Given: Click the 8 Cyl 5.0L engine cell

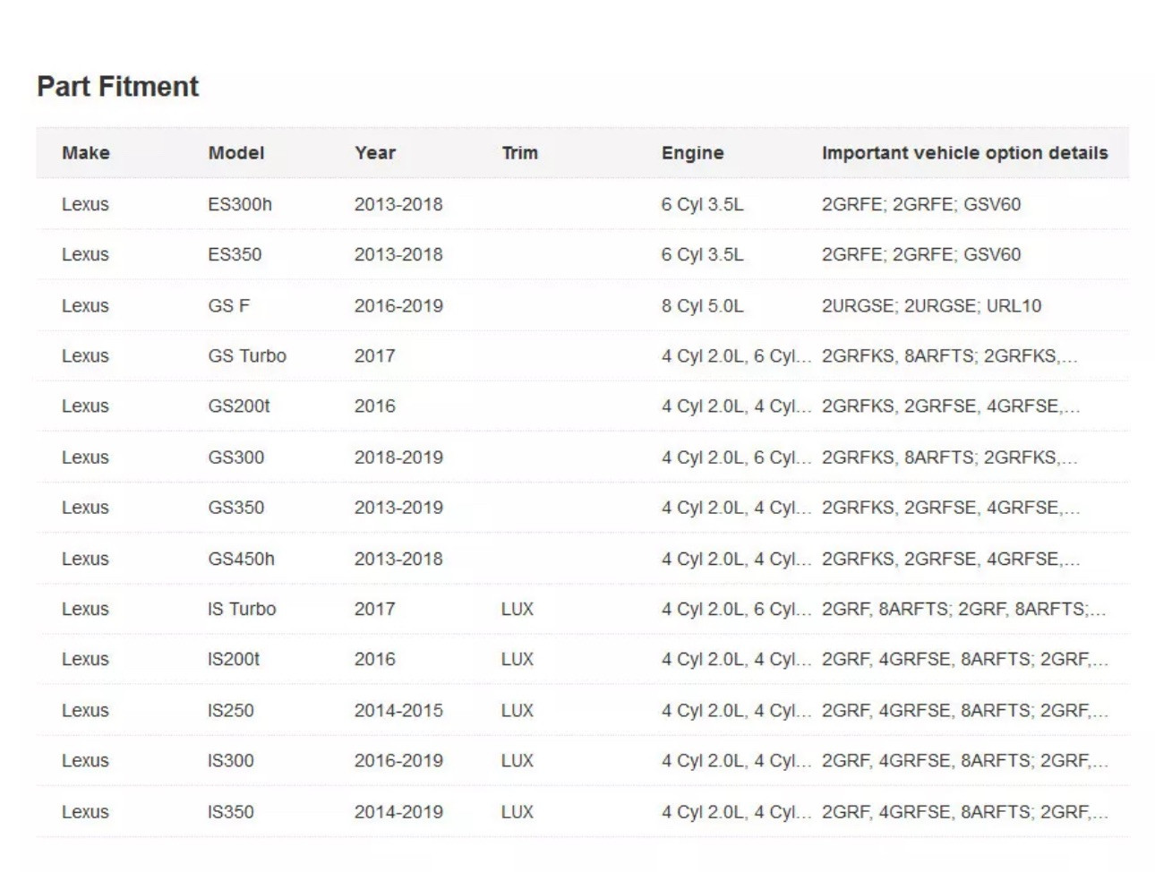Looking at the screenshot, I should click(702, 305).
